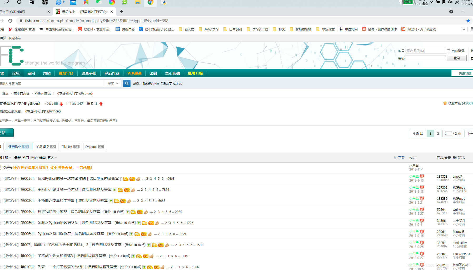Toggle 自动登录 checkbox

(449, 51)
